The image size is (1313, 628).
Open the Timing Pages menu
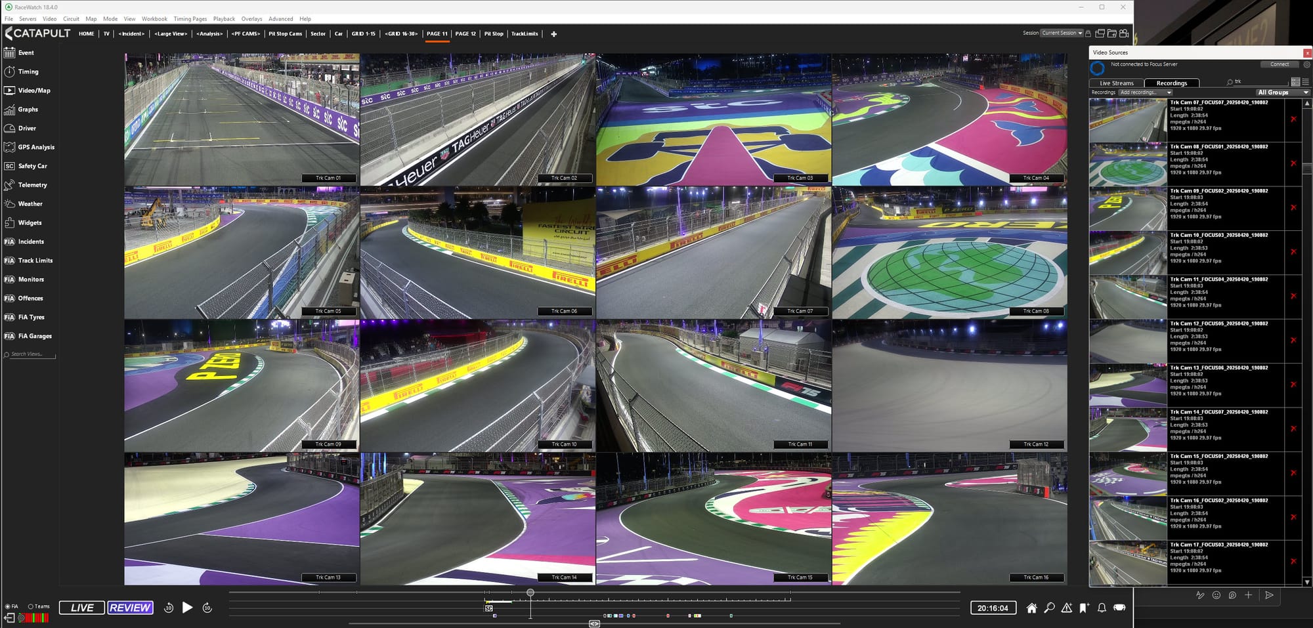pos(190,19)
